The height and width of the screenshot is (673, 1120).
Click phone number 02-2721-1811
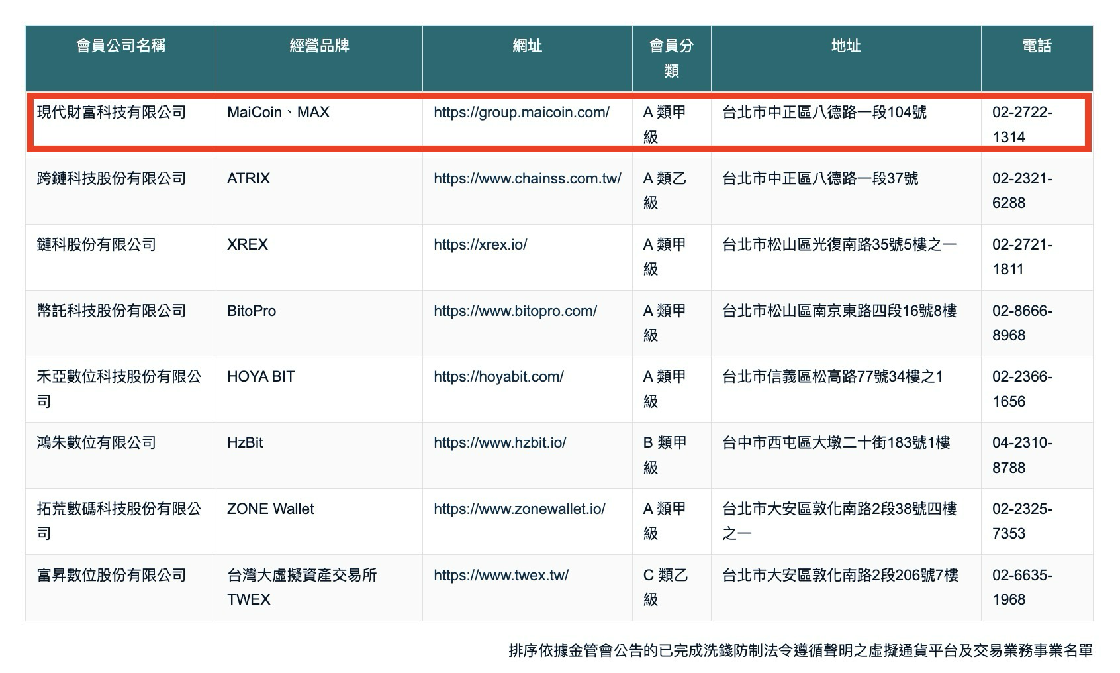click(x=1022, y=256)
